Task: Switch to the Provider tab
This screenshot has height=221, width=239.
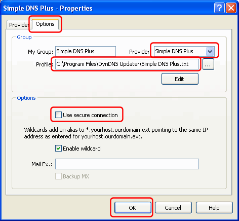Action: coord(19,25)
